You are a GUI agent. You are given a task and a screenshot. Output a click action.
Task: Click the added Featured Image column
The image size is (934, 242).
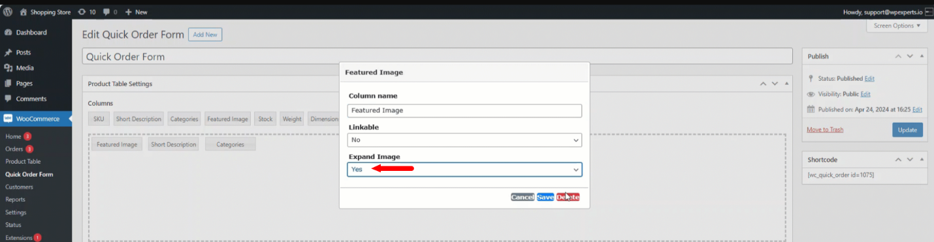point(117,144)
